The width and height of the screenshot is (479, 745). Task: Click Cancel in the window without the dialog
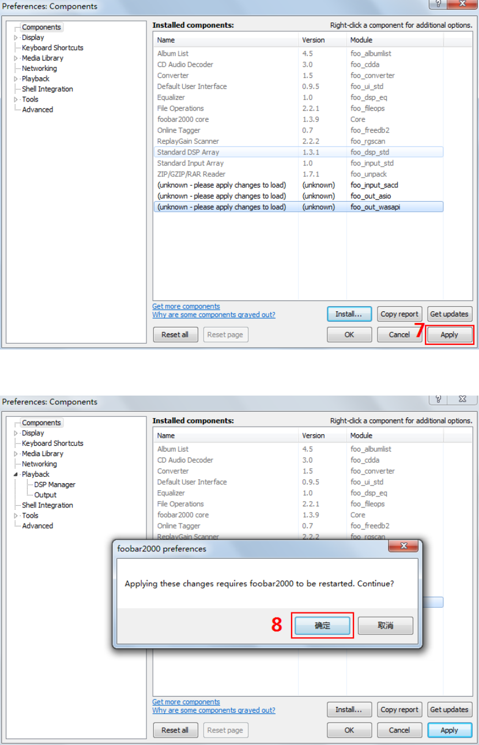(x=399, y=335)
